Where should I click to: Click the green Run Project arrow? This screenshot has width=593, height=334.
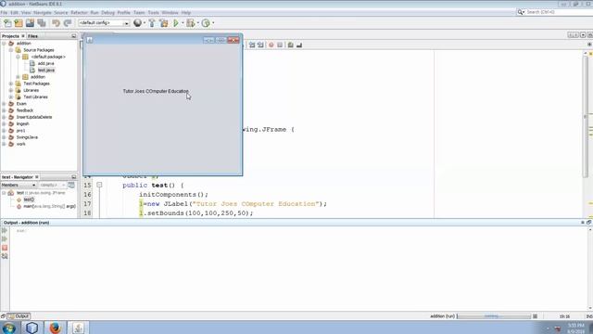176,23
